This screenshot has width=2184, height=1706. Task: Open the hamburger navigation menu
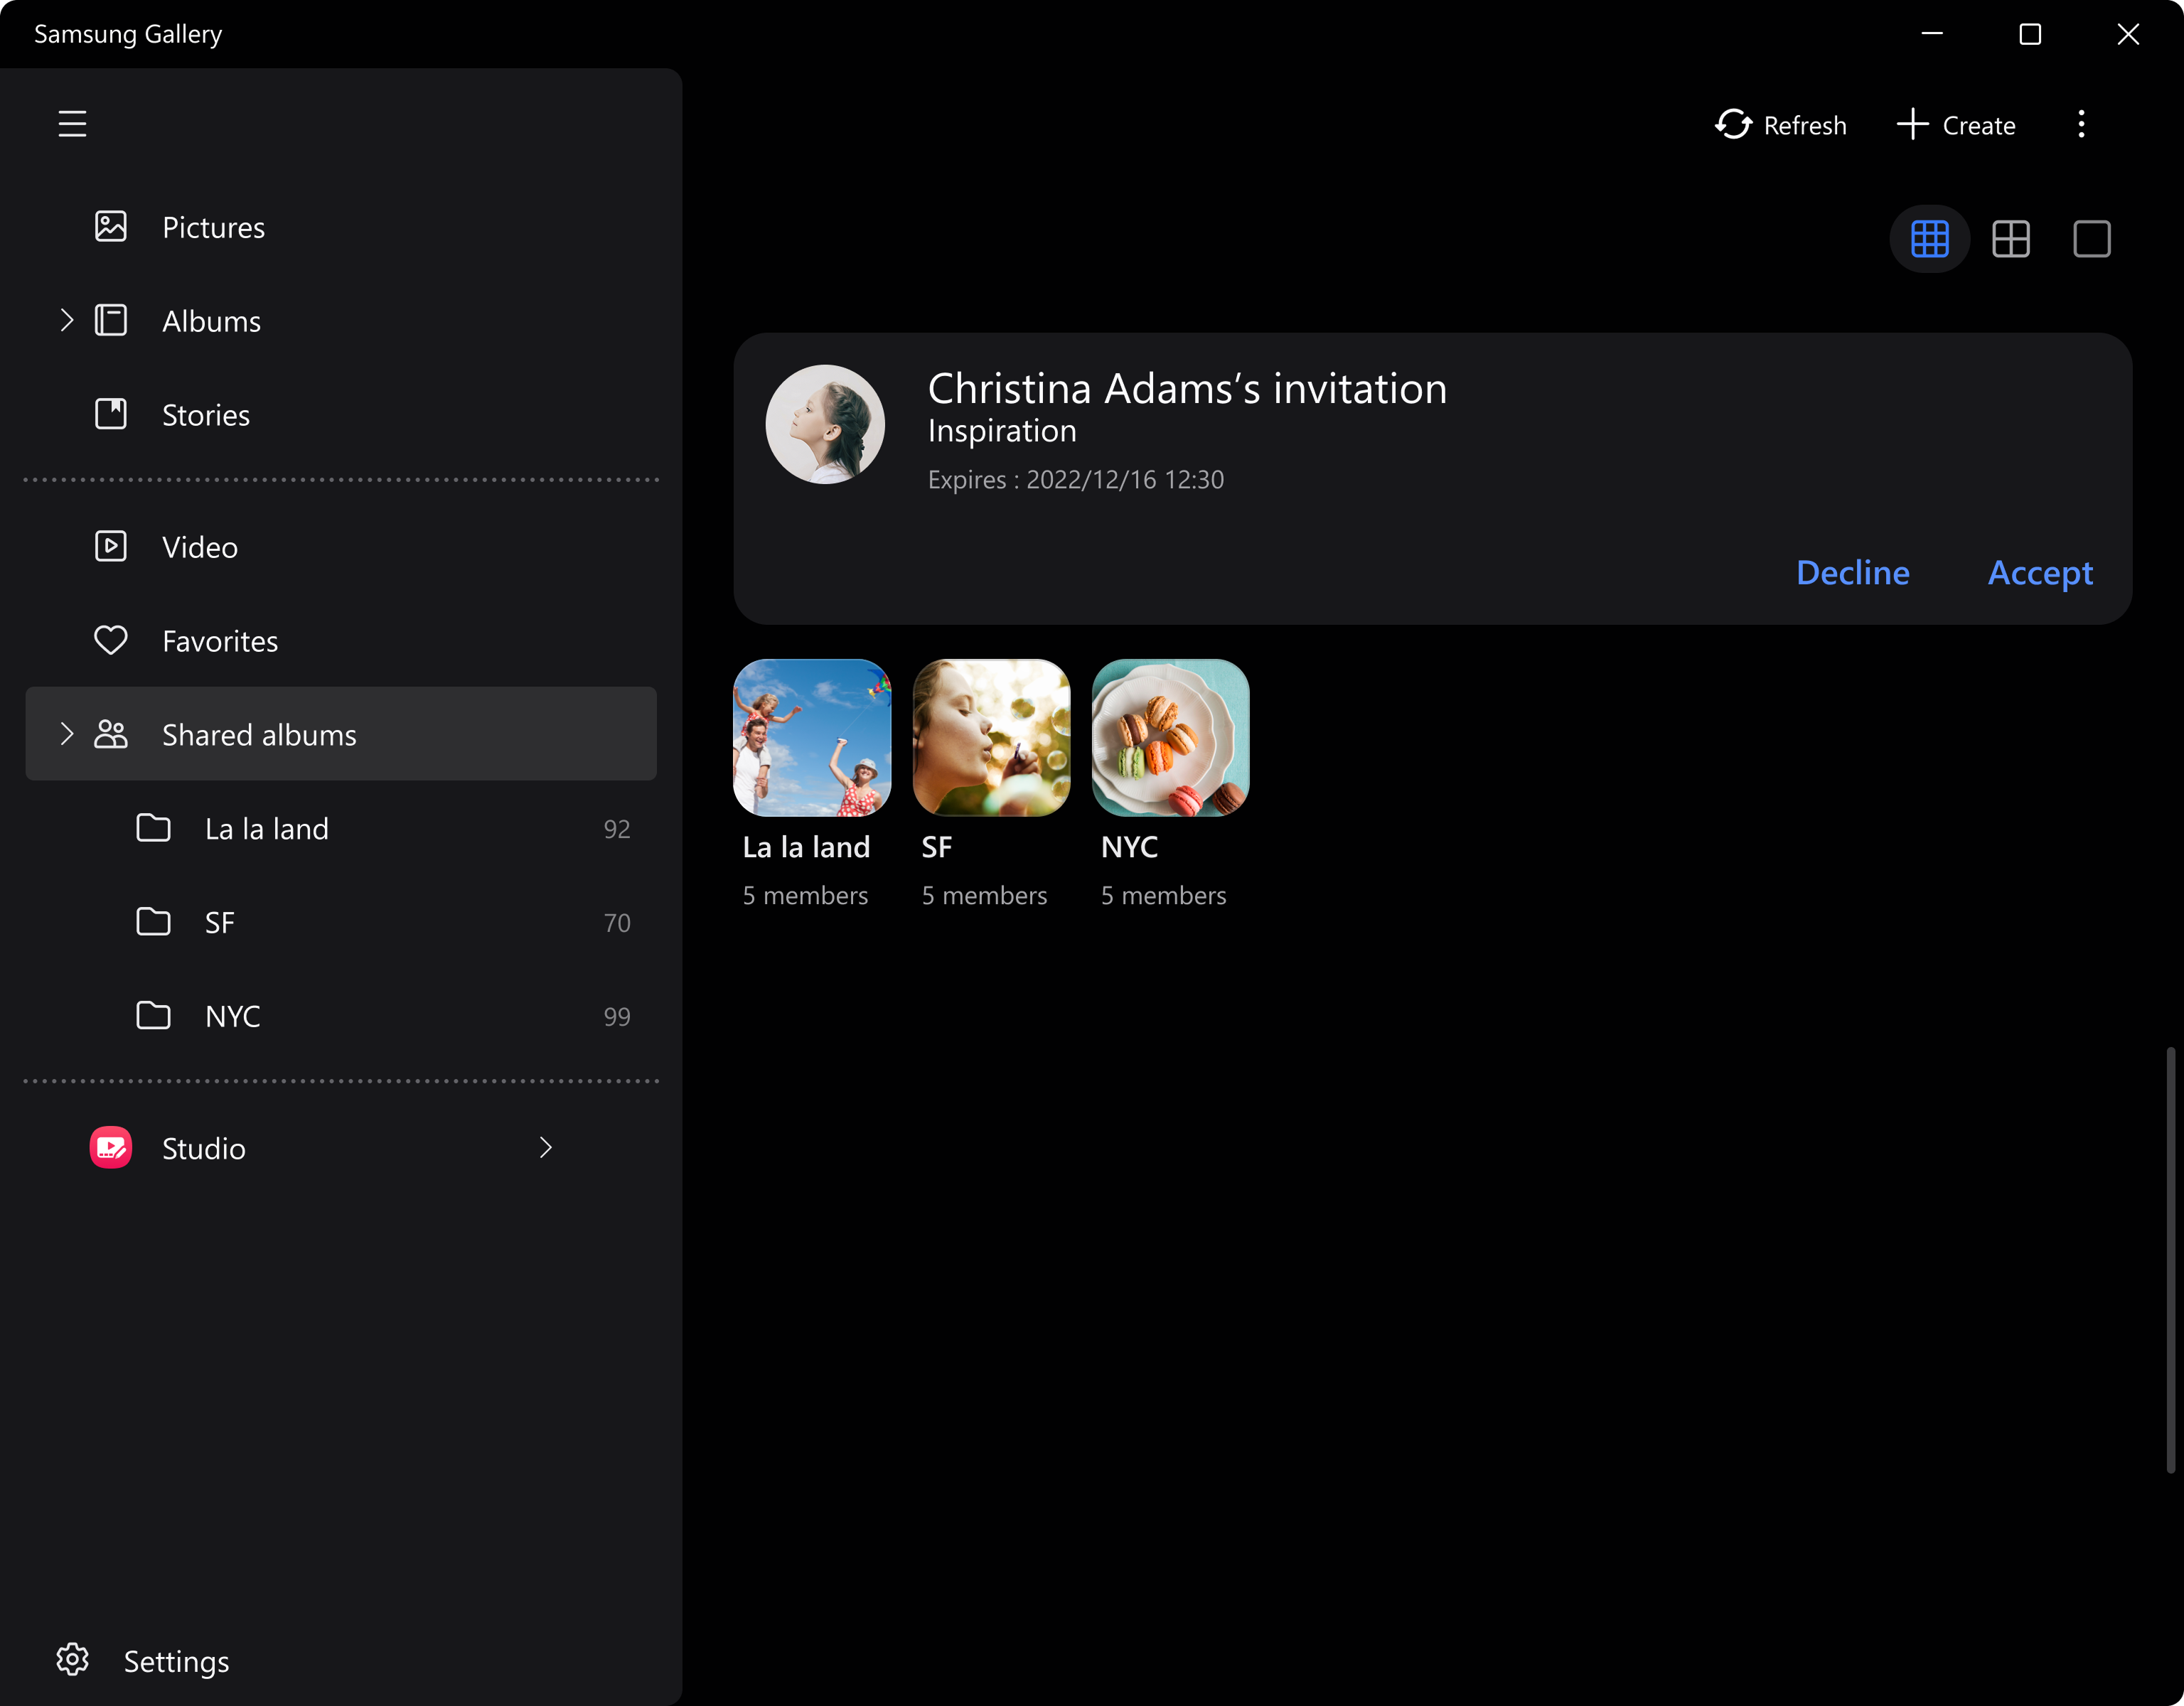(72, 123)
